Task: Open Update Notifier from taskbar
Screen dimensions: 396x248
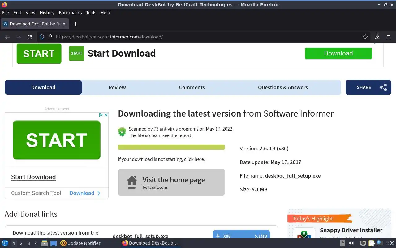Action: (80, 243)
